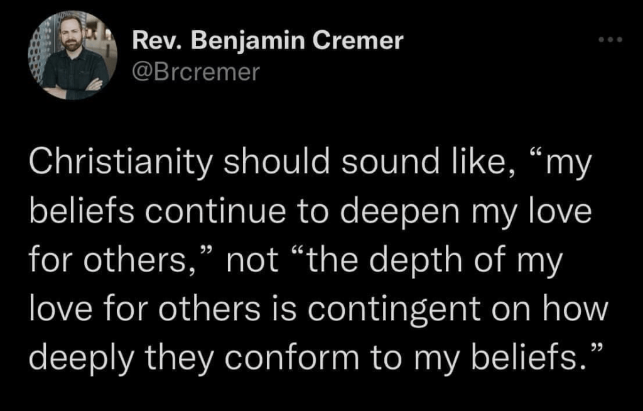Image resolution: width=643 pixels, height=411 pixels.
Task: Click the @Brcremer handle
Action: coord(195,72)
